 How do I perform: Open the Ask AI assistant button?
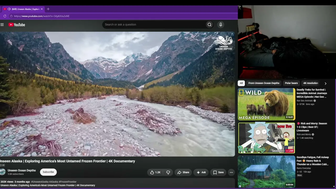(201, 172)
